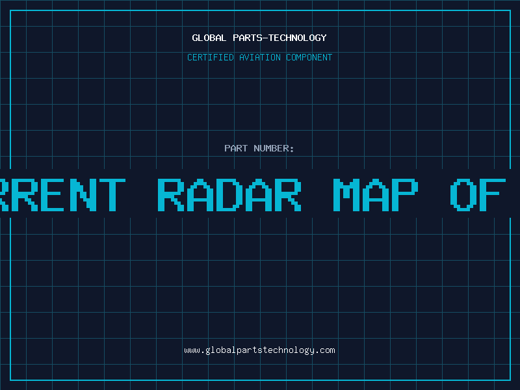Click the word MAP in the banner

pyautogui.click(x=375, y=194)
